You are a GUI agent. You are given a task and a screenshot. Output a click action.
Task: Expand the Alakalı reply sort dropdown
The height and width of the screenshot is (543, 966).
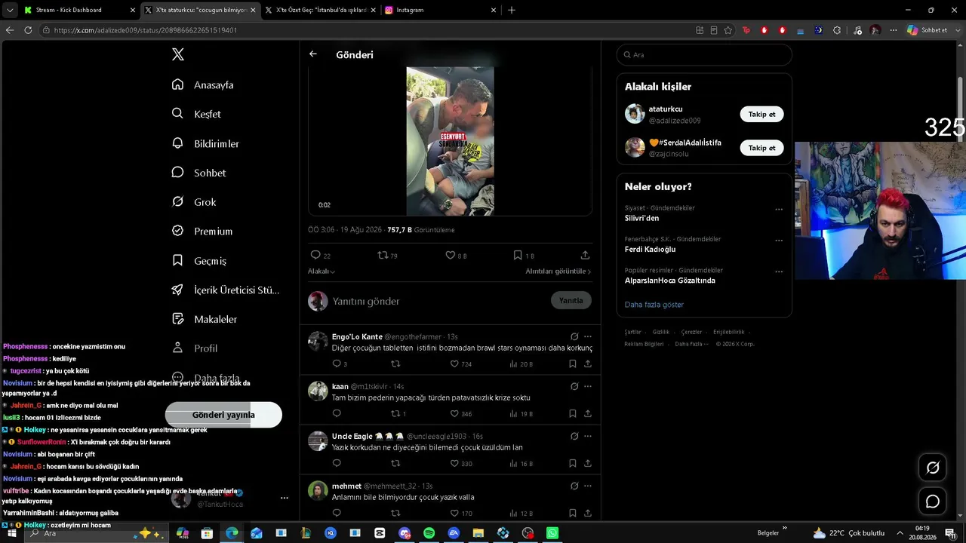[x=321, y=271]
